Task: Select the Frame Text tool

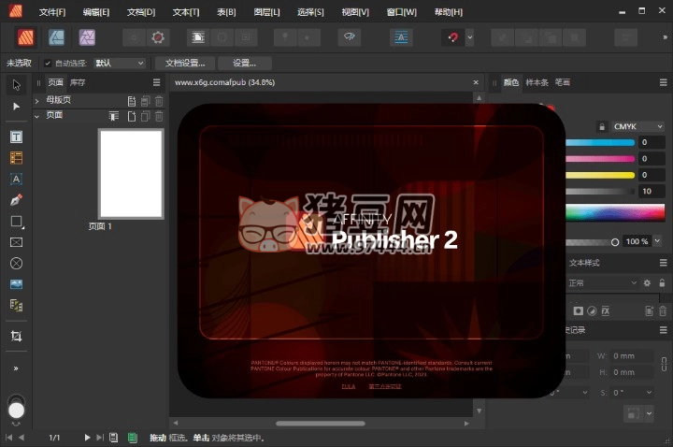Action: 16,137
